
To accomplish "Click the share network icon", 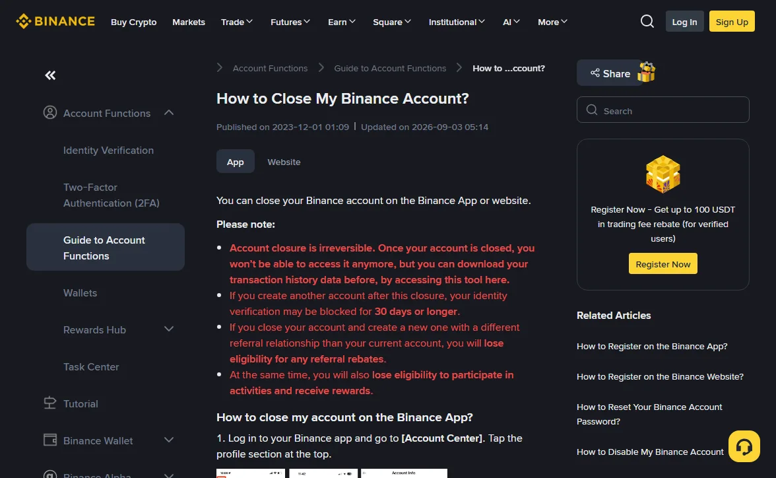I will [x=595, y=73].
